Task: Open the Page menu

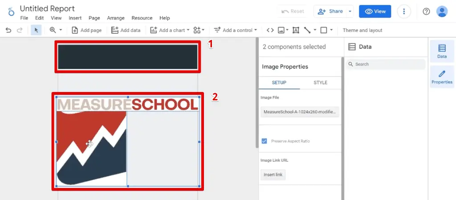Action: tap(94, 18)
